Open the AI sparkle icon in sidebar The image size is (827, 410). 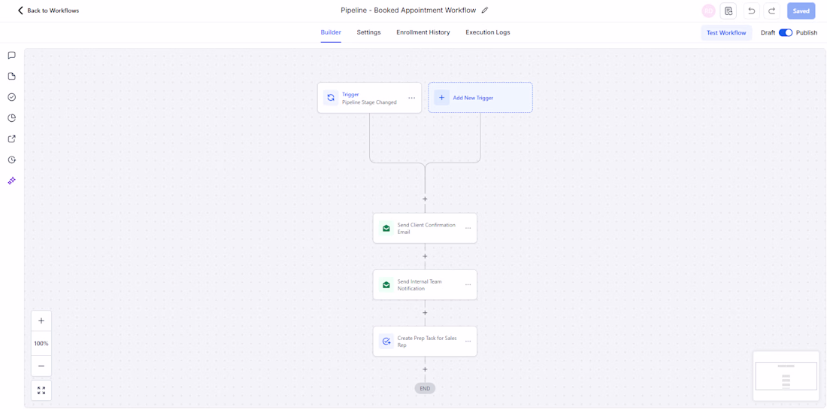[11, 181]
